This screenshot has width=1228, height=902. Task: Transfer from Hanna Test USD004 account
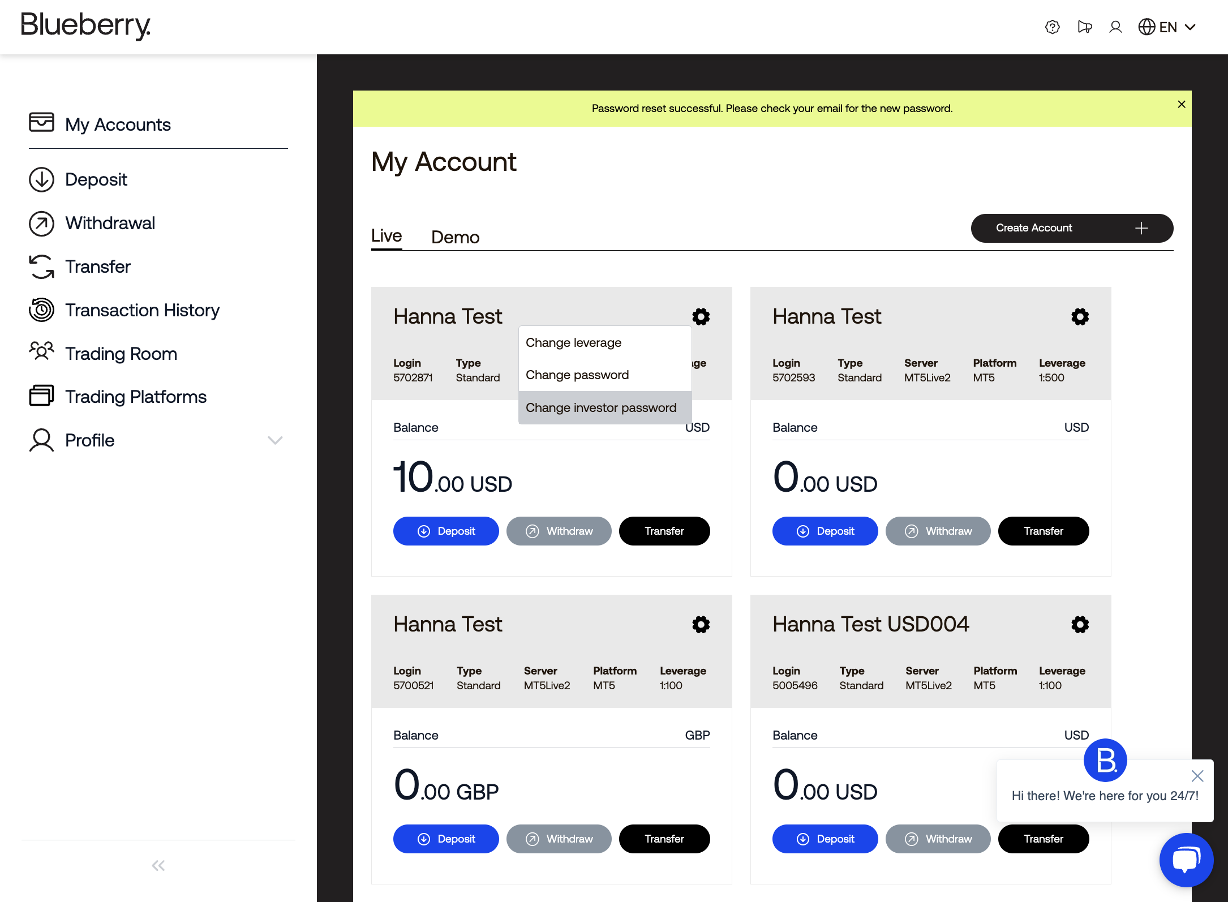[x=1044, y=839]
